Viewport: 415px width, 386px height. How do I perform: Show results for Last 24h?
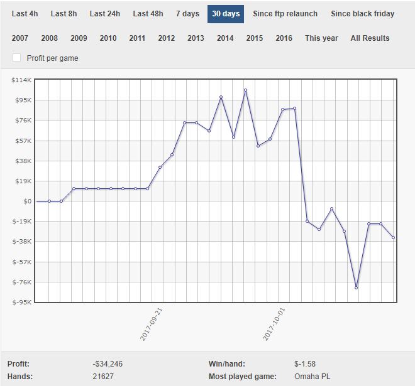[105, 14]
